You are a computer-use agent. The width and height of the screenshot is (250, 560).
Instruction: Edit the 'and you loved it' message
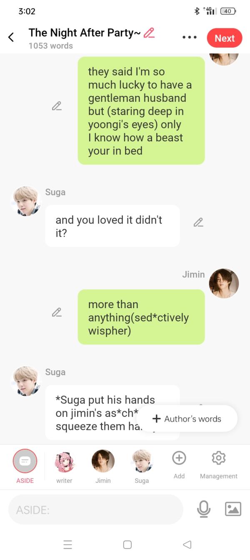(199, 222)
